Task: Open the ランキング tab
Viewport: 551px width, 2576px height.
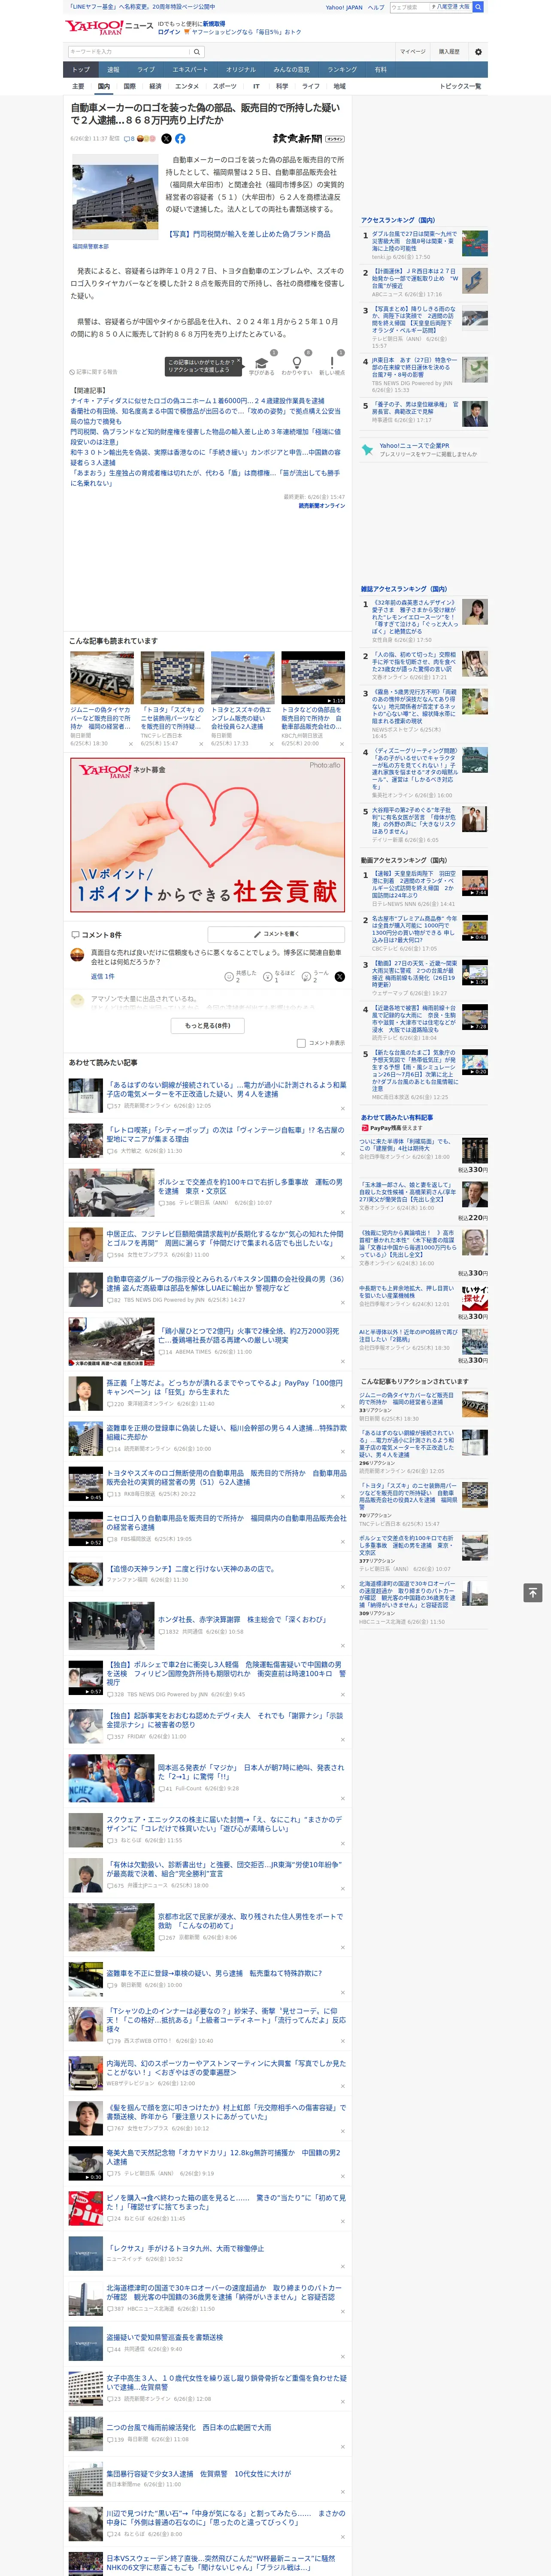Action: click(x=342, y=69)
